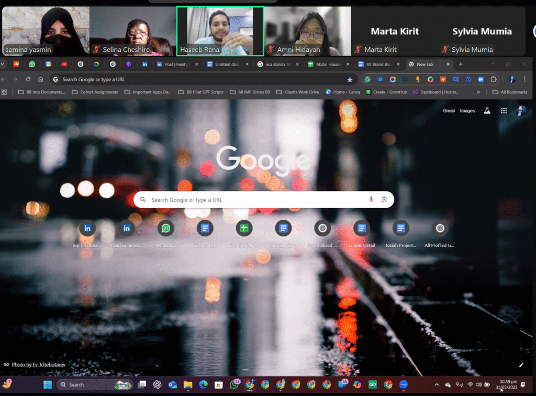Open a new tab with plus button
Image resolution: width=536 pixels, height=396 pixels.
point(461,64)
